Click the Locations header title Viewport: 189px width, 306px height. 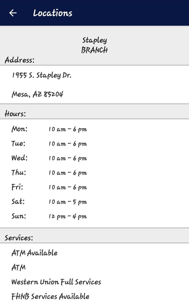(53, 13)
